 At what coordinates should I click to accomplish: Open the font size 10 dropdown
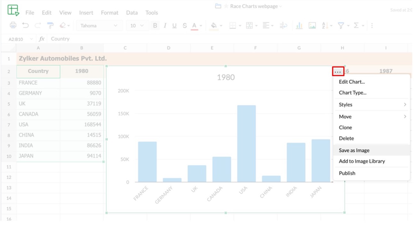point(137,26)
